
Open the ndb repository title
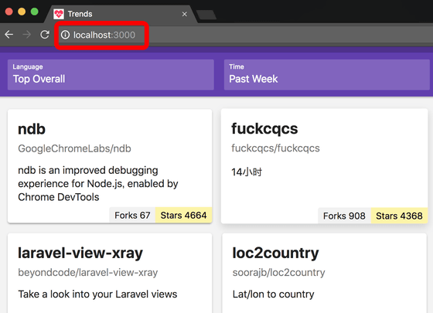(x=32, y=129)
